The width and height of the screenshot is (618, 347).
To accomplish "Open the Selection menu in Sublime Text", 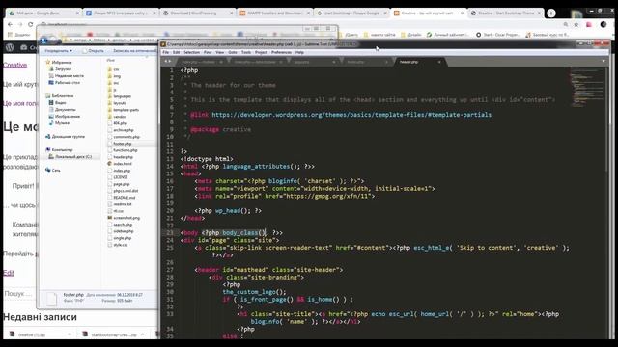I will [x=191, y=52].
